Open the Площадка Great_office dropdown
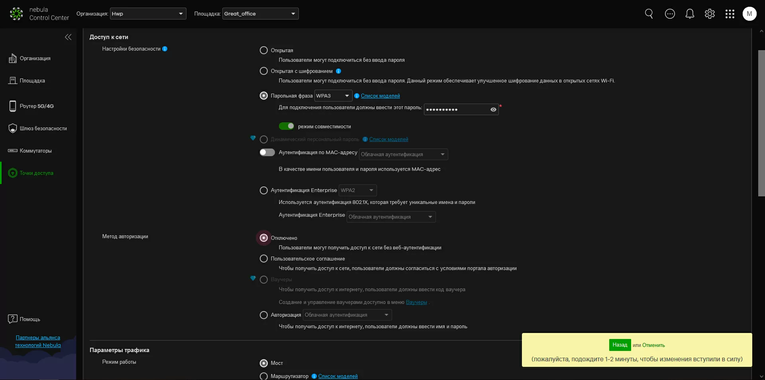 tap(260, 14)
